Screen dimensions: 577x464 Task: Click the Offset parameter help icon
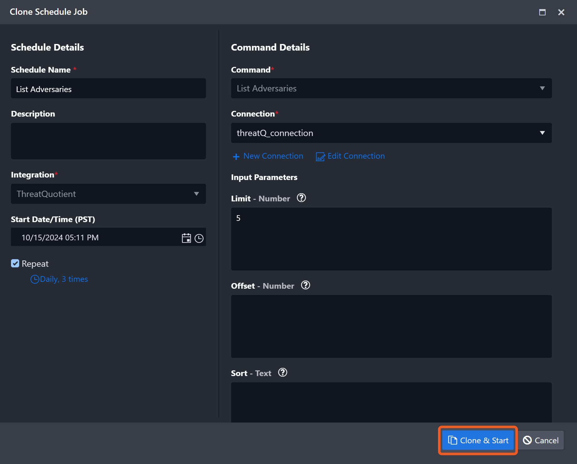pyautogui.click(x=305, y=285)
